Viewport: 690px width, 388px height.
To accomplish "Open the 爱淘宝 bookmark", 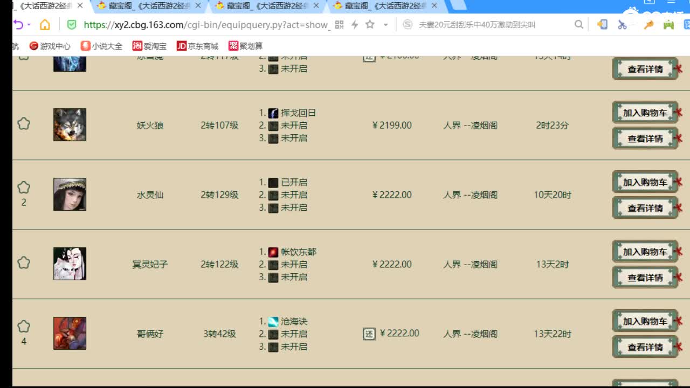I will 149,46.
